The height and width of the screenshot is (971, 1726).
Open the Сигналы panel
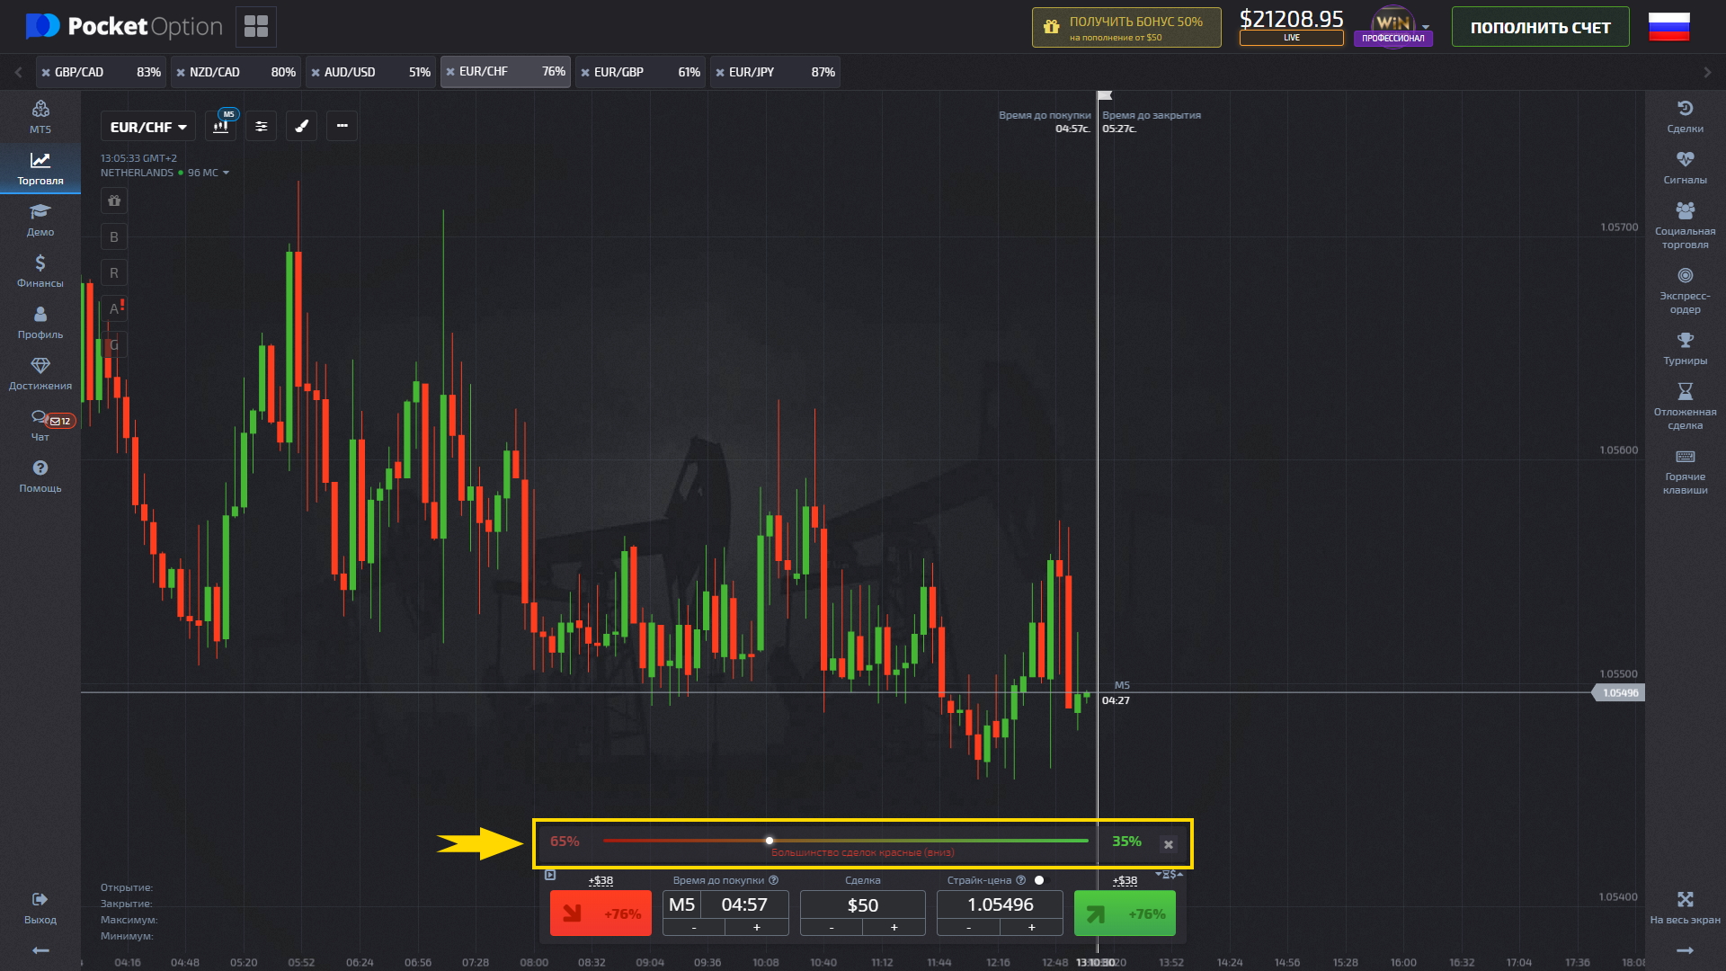pos(1686,167)
